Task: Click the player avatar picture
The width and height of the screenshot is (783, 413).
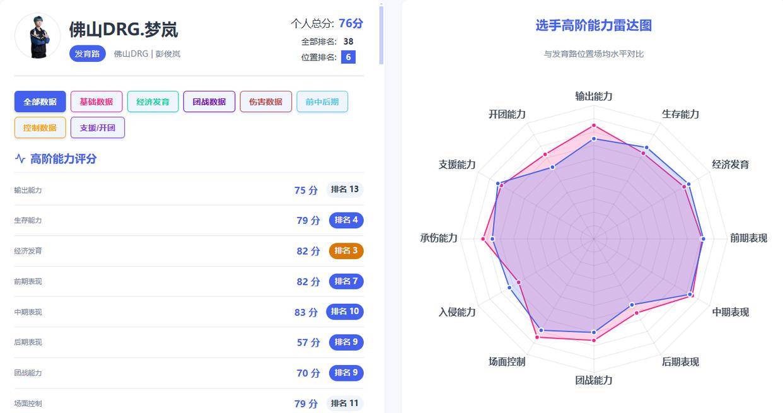Action: point(39,37)
